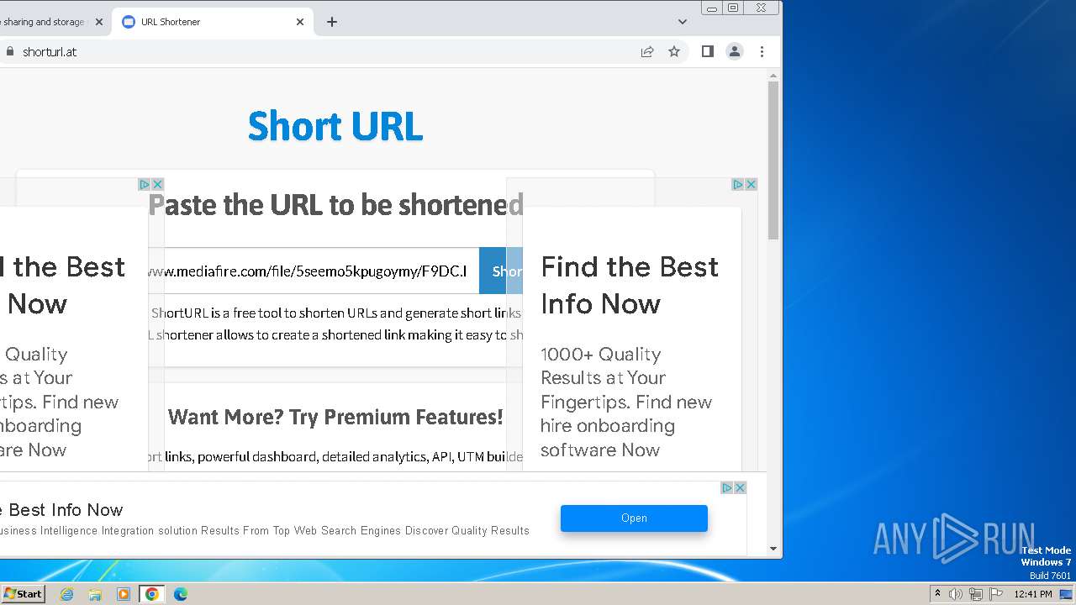Close the file sharing and storage tab

pos(98,22)
